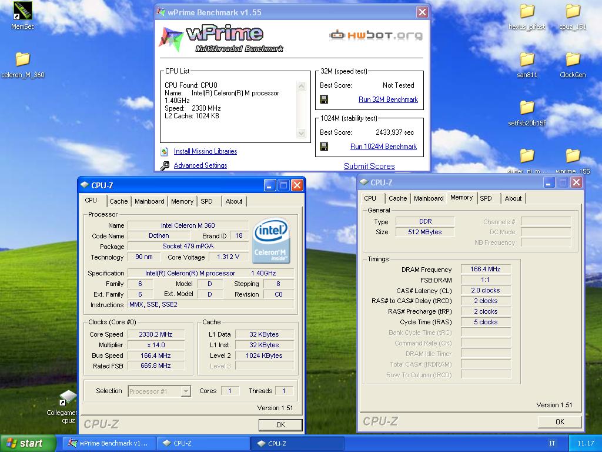Image resolution: width=602 pixels, height=452 pixels.
Task: Click CPU List scroll down arrow
Action: point(302,134)
